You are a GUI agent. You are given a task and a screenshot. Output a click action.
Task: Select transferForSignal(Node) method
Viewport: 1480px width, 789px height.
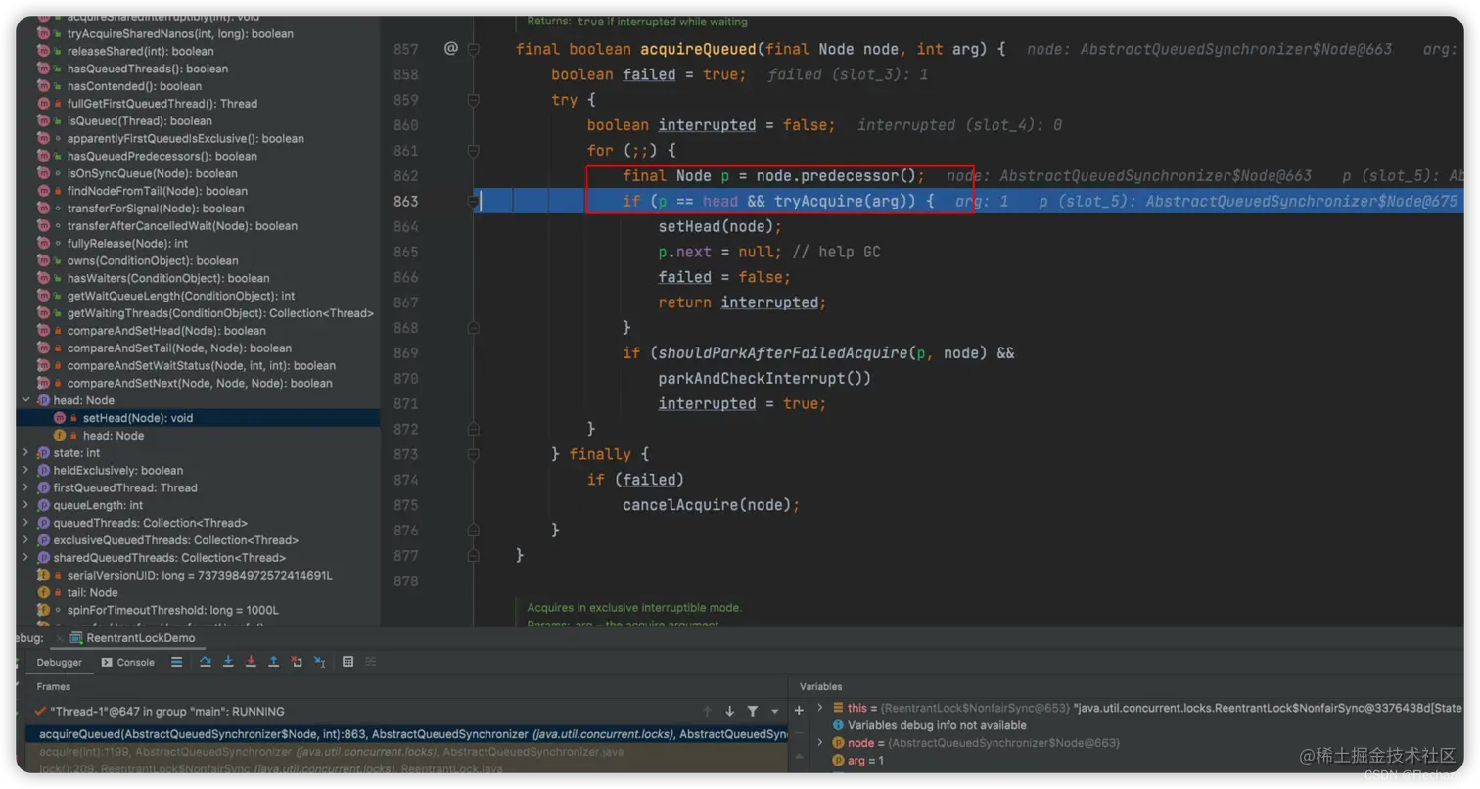pyautogui.click(x=156, y=209)
